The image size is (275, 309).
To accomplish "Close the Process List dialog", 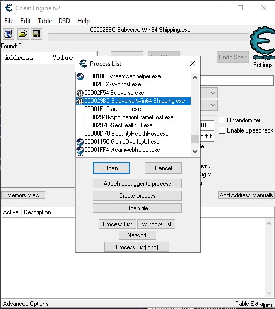I will (x=193, y=63).
